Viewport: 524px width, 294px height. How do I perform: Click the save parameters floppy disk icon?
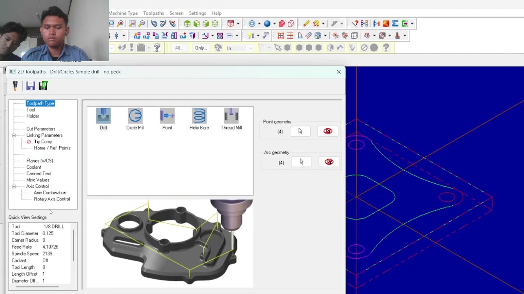click(30, 86)
